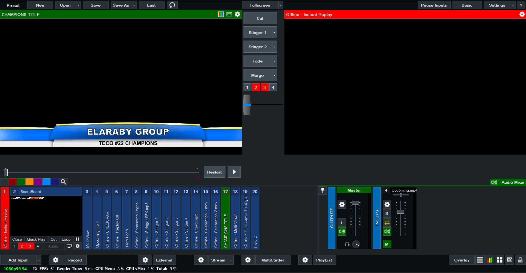The image size is (526, 273).
Task: Toggle Loop on ScoreBoard input
Action: tap(66, 239)
